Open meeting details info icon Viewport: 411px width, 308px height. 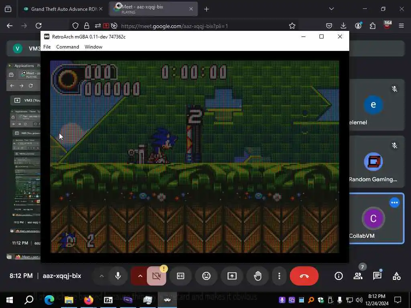(x=339, y=276)
